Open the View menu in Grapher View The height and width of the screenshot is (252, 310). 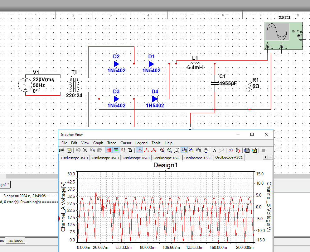point(85,143)
